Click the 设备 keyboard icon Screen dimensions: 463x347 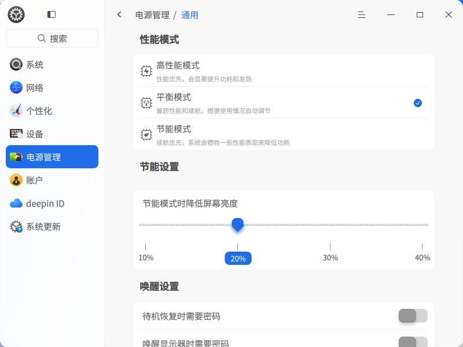click(16, 134)
